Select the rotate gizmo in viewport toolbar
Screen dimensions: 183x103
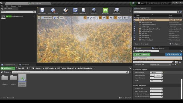pyautogui.click(x=88, y=18)
